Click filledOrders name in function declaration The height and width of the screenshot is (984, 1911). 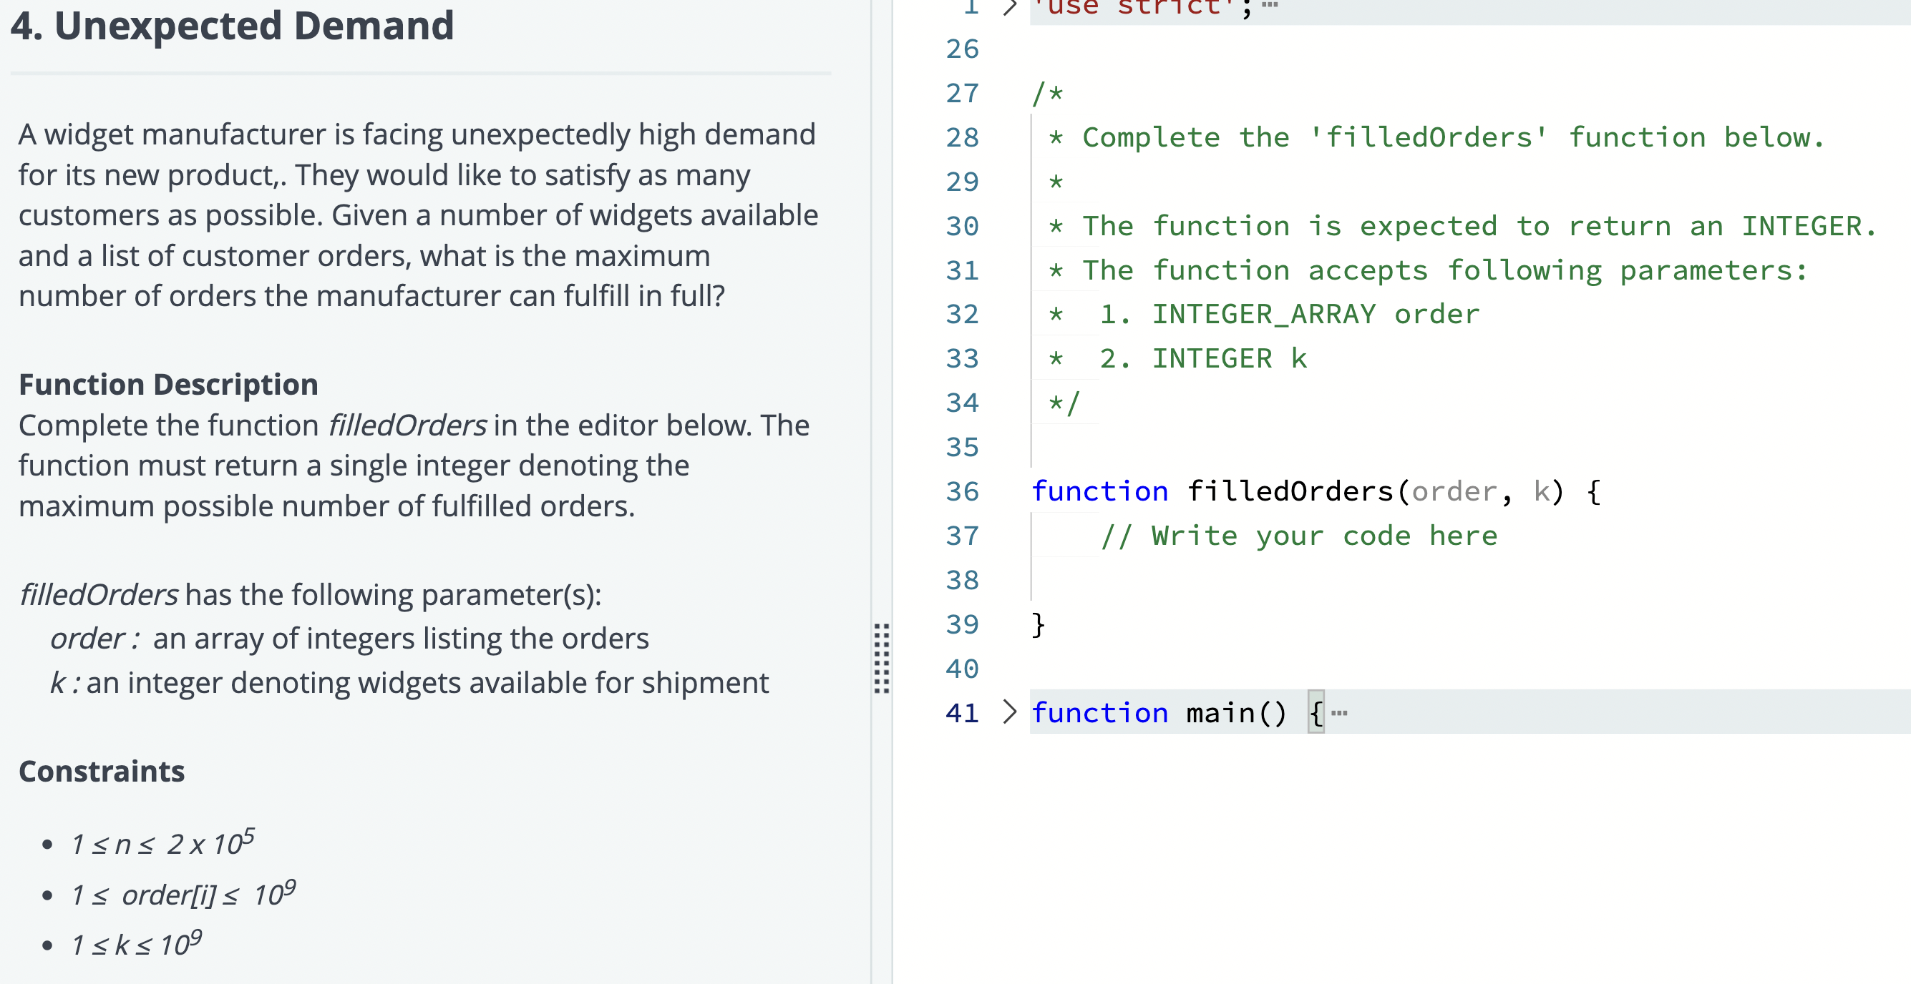click(1289, 491)
